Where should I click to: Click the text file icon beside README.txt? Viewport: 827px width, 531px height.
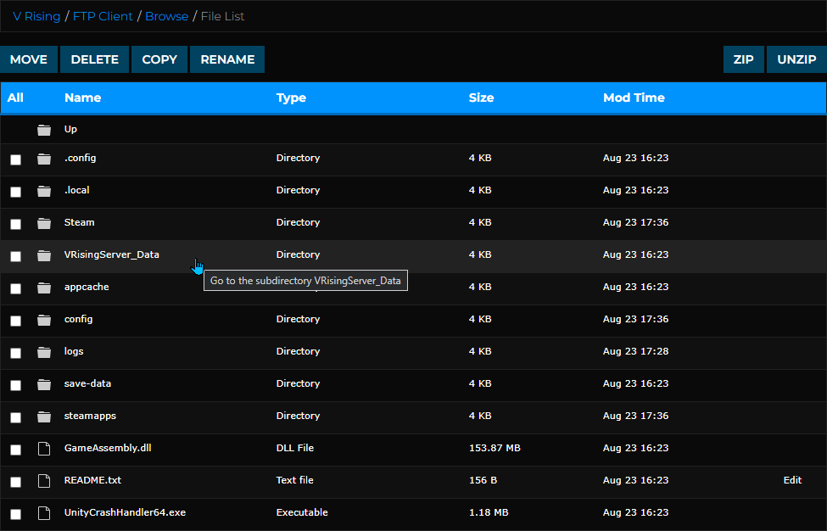(x=43, y=481)
